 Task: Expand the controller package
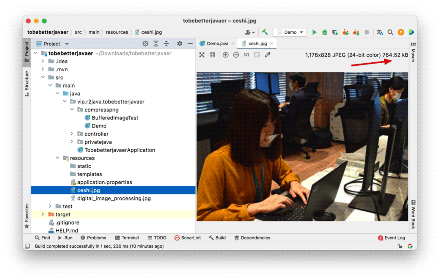(72, 134)
